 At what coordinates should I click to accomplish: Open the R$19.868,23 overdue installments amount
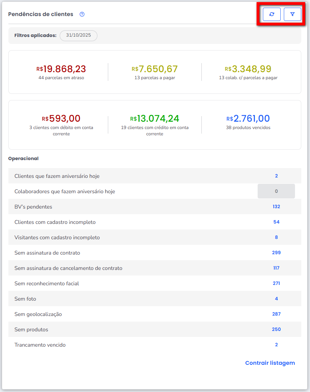pyautogui.click(x=61, y=69)
